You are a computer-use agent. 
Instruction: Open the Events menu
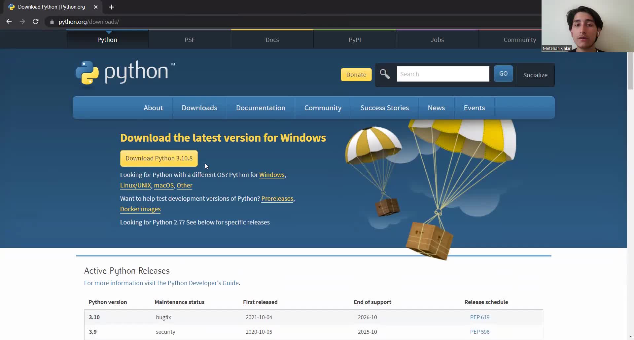(474, 108)
